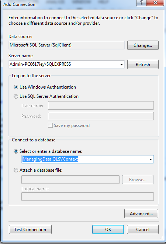The image size is (166, 244).
Task: Click the Data source SqlClient field
Action: click(67, 45)
